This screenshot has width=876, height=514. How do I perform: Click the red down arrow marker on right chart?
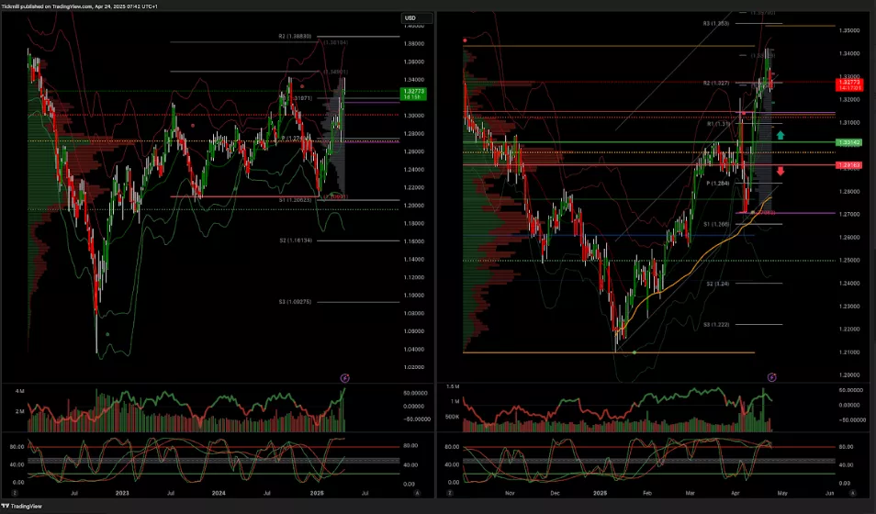780,171
